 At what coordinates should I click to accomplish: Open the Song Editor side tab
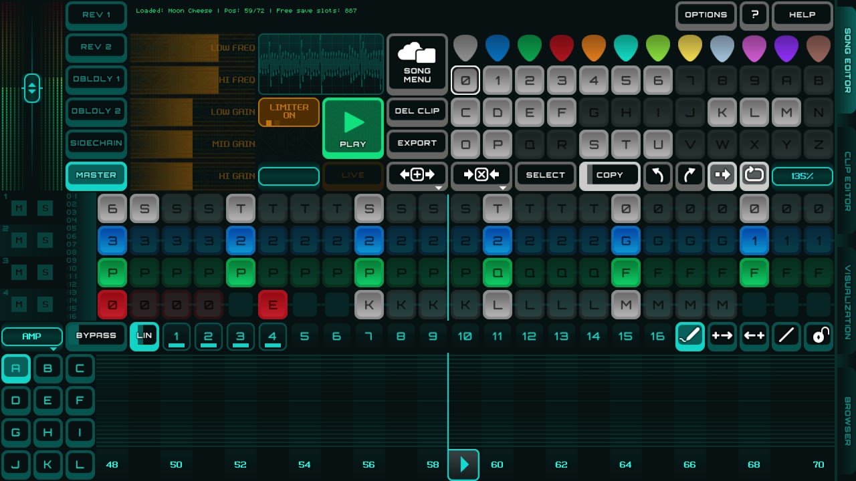click(847, 60)
